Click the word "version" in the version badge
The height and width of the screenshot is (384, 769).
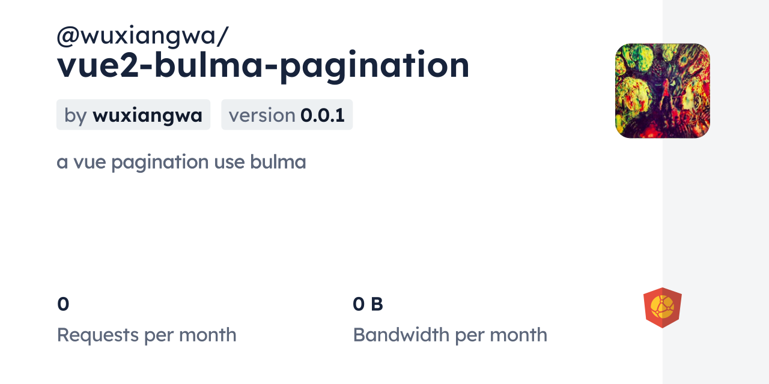click(262, 115)
